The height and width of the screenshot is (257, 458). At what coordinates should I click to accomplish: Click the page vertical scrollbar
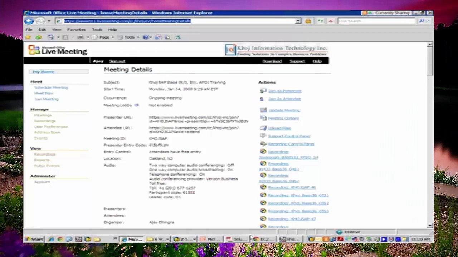click(430, 135)
